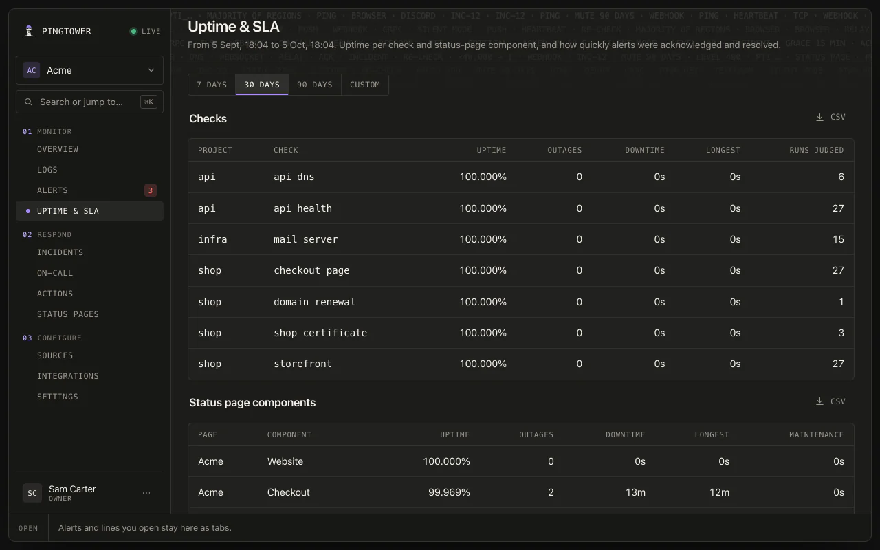Open the storefront check row
The width and height of the screenshot is (880, 550).
click(x=521, y=364)
